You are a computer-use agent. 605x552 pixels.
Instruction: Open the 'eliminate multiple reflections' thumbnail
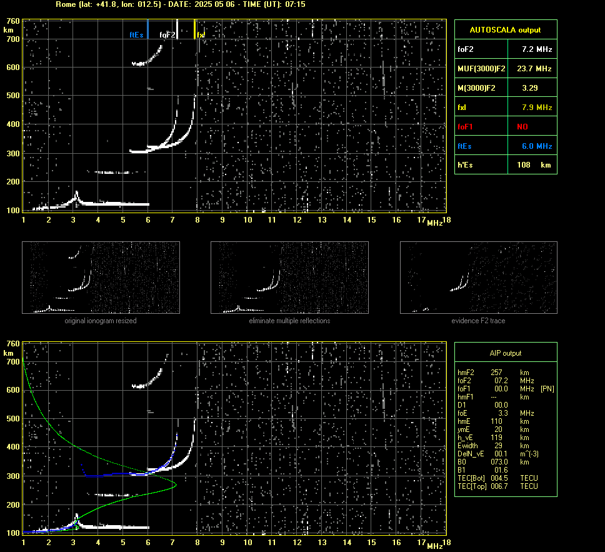click(x=289, y=278)
